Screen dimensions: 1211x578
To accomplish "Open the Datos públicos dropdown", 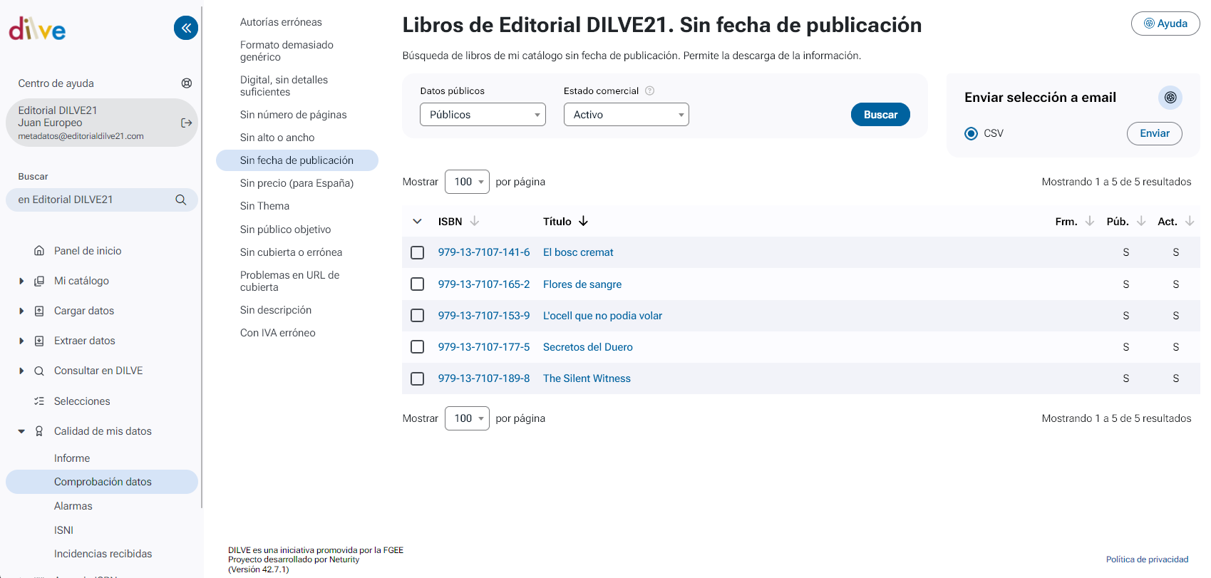I will (483, 115).
